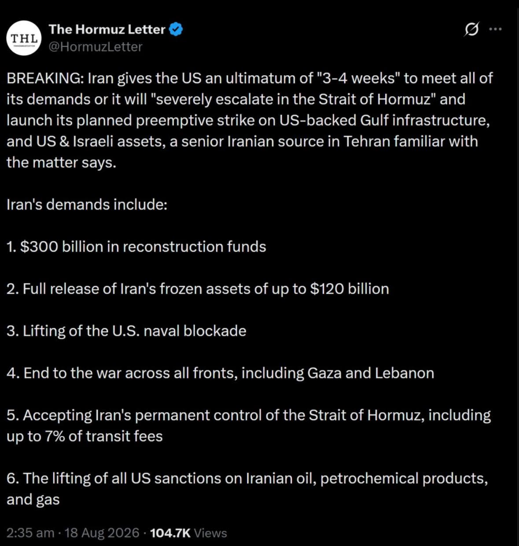Open The Hormuz Letter display name

pyautogui.click(x=107, y=29)
